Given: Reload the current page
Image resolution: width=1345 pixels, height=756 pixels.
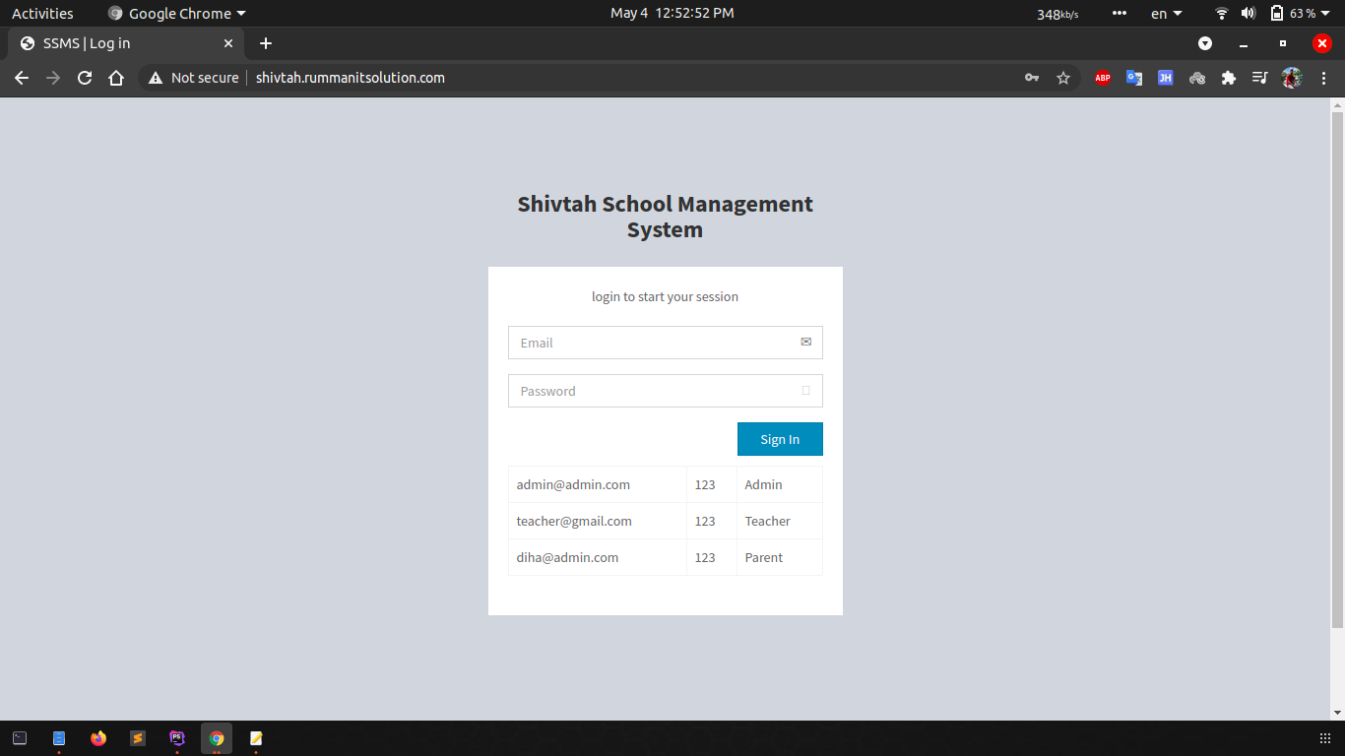Looking at the screenshot, I should [x=85, y=78].
